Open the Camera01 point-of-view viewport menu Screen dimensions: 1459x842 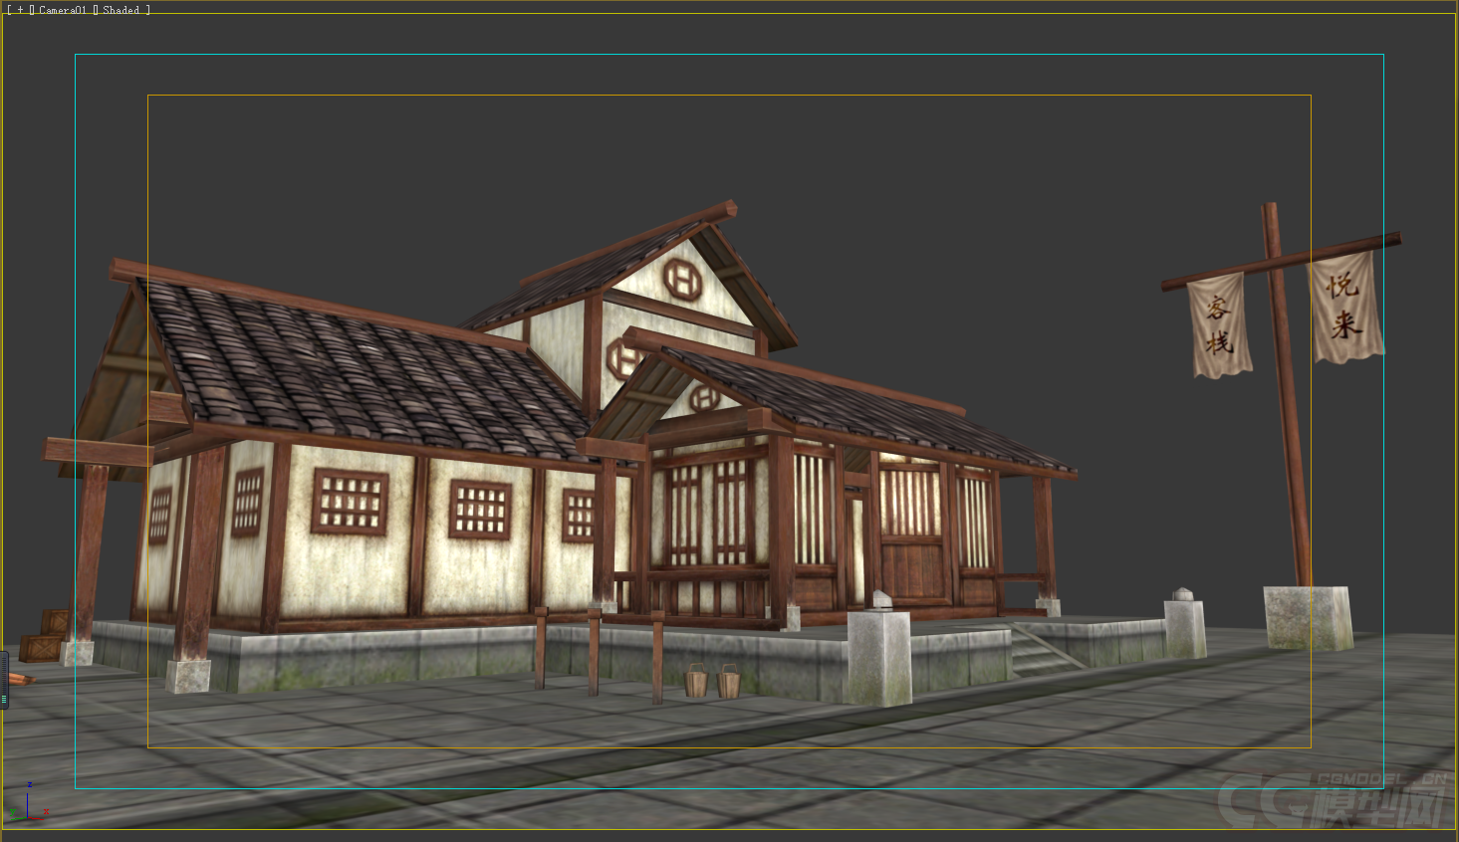tap(63, 8)
